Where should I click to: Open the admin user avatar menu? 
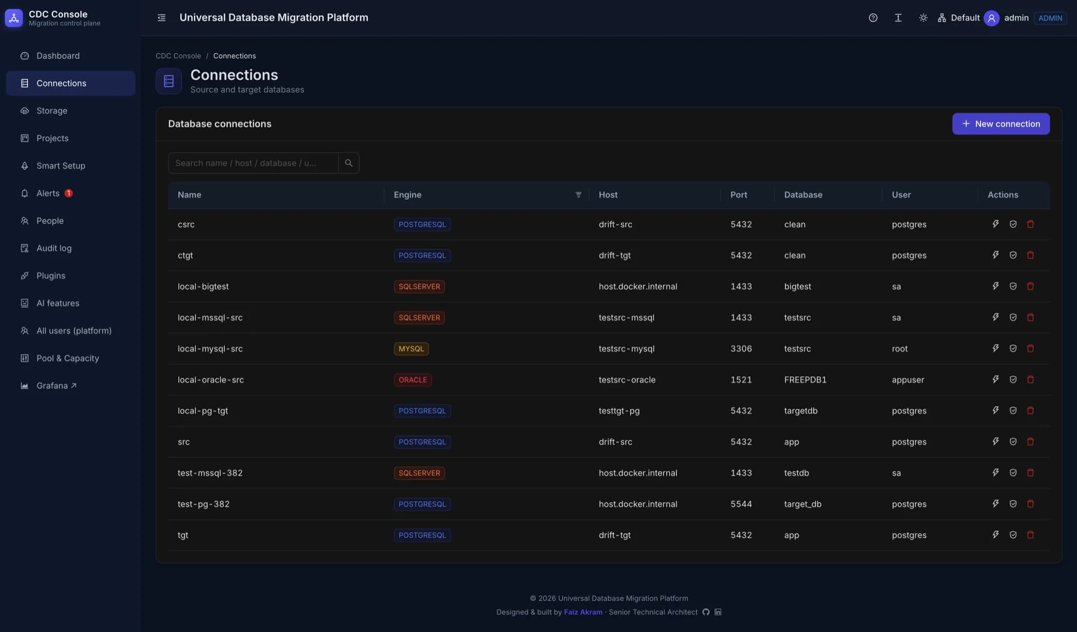991,18
